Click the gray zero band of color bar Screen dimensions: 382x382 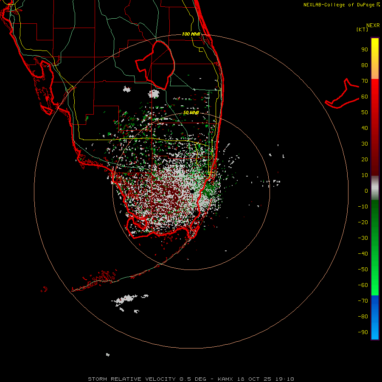pyautogui.click(x=375, y=188)
